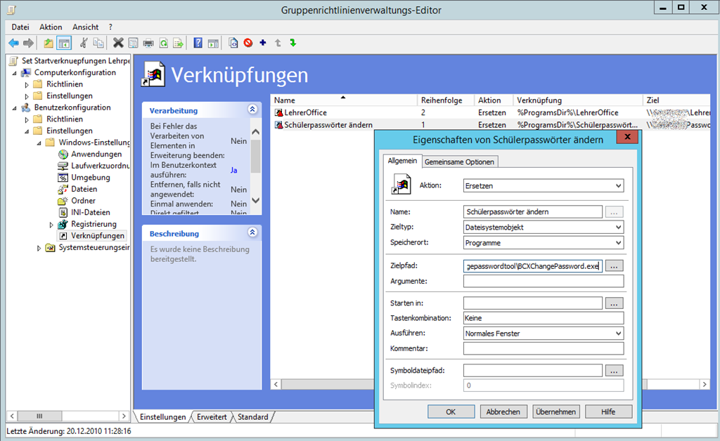Click the blue plus toolbar icon
Image resolution: width=720 pixels, height=441 pixels.
(263, 44)
